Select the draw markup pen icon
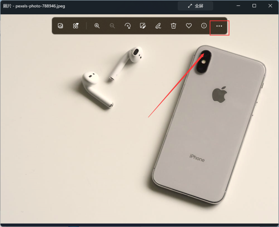 click(158, 26)
